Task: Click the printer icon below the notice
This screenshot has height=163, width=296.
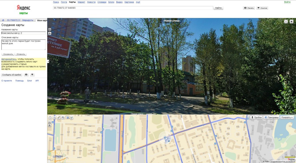Action: pos(26,75)
